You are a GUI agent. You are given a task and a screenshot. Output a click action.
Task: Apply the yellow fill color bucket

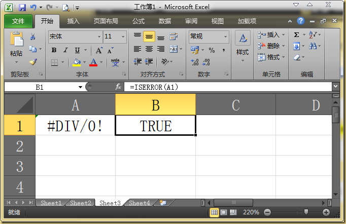pyautogui.click(x=77, y=62)
